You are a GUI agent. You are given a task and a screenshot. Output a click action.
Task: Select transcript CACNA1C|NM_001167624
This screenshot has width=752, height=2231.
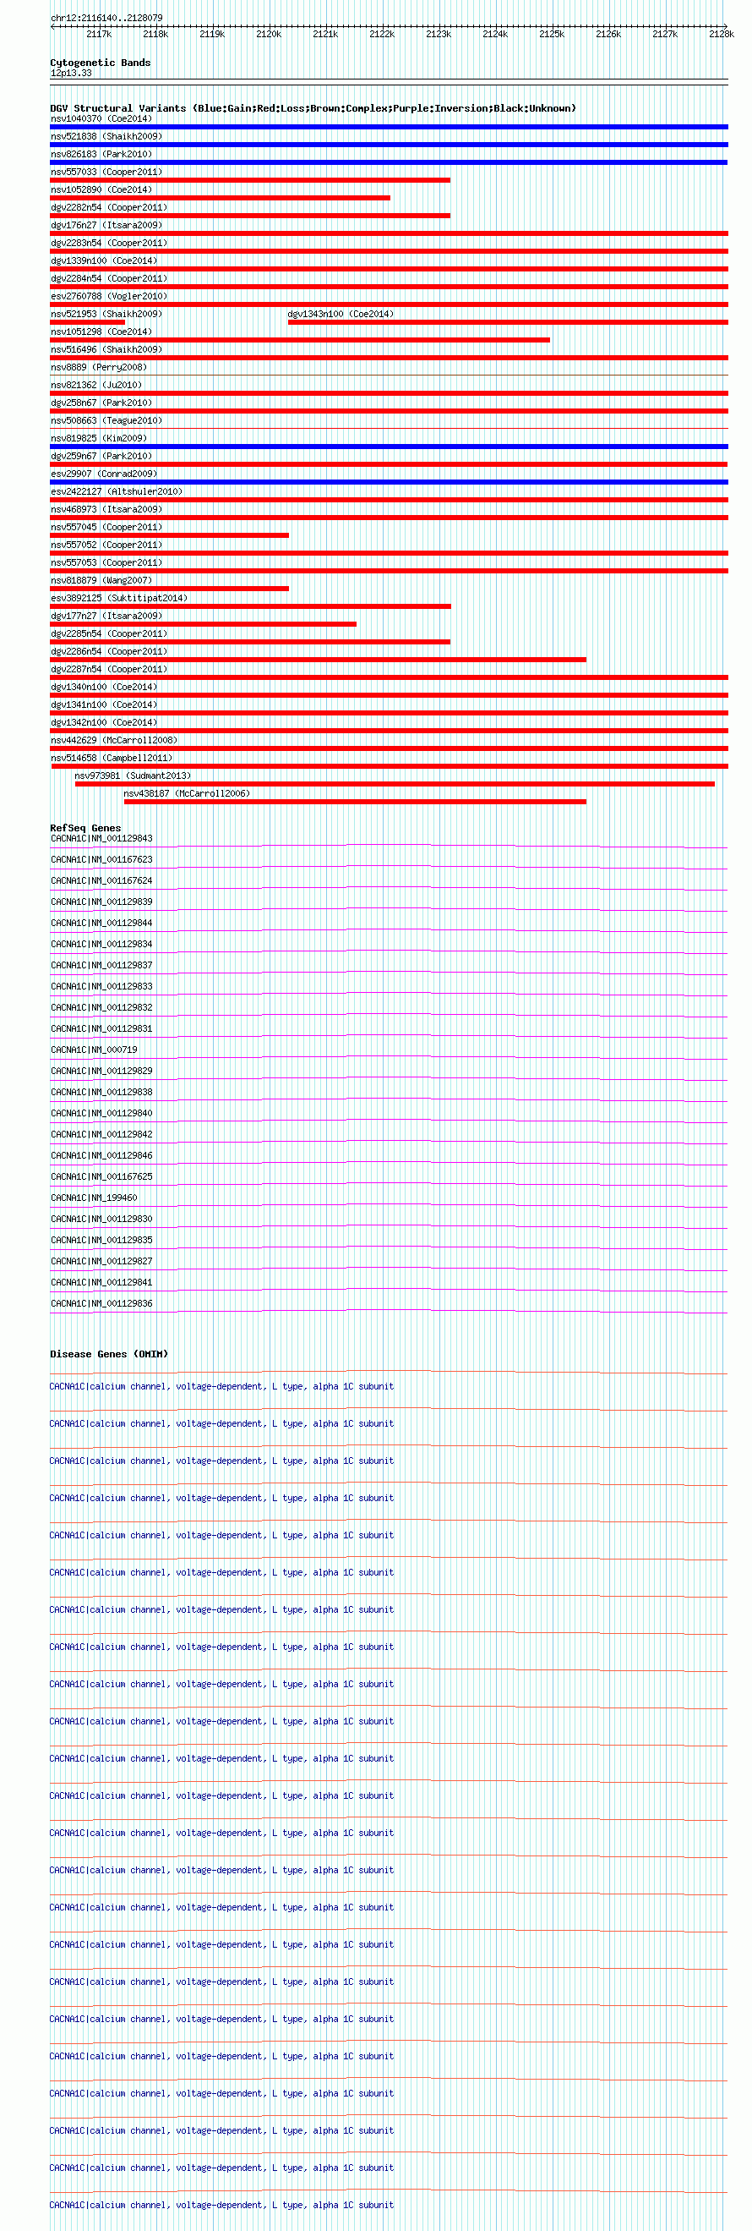coord(101,880)
